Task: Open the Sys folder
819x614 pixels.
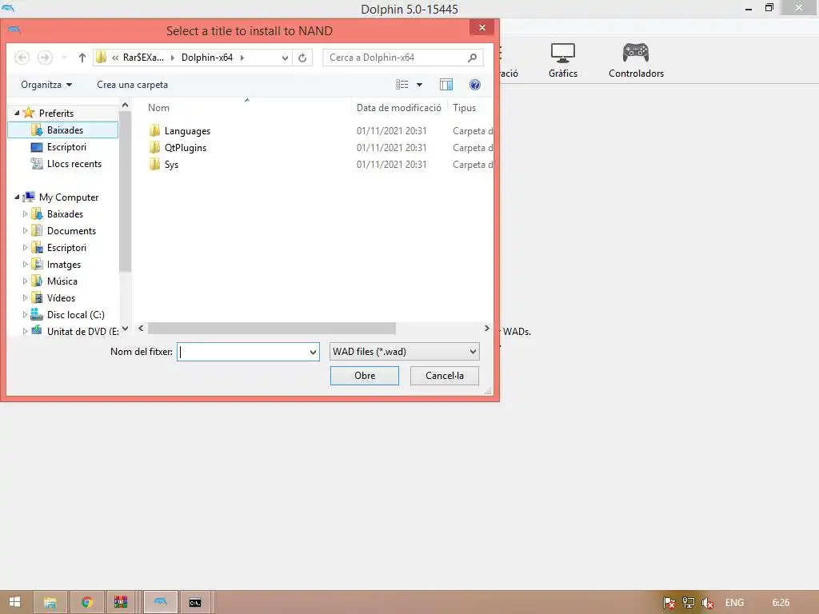Action: click(171, 165)
